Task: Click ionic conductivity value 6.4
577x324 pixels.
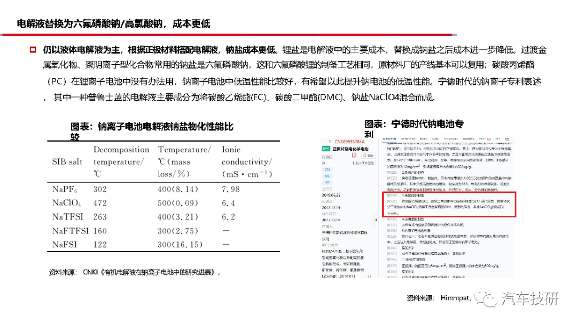Action: click(228, 203)
